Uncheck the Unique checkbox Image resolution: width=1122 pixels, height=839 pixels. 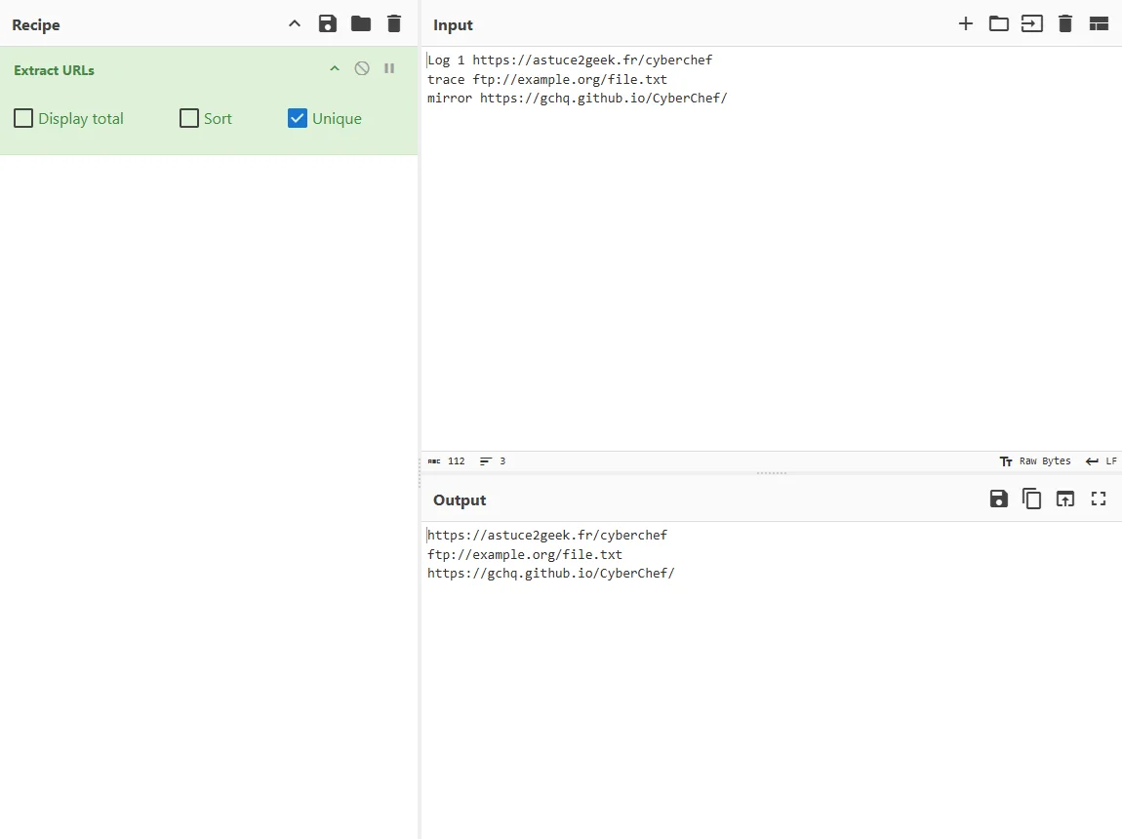point(297,118)
